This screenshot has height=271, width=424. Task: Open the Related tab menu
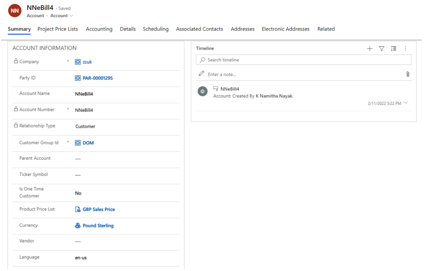pos(326,29)
